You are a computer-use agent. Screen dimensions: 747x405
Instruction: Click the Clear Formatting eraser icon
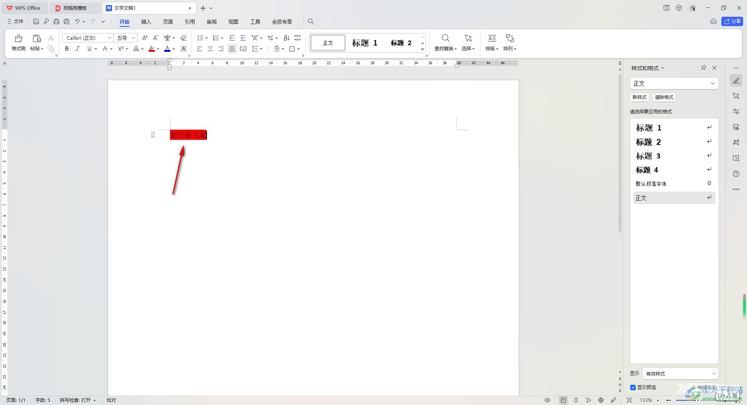184,38
